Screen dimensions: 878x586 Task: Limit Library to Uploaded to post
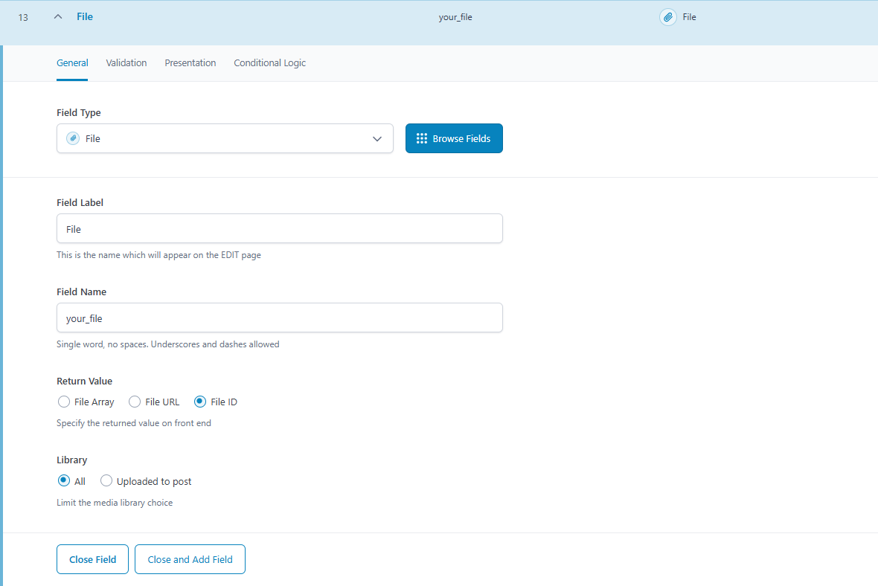coord(106,481)
